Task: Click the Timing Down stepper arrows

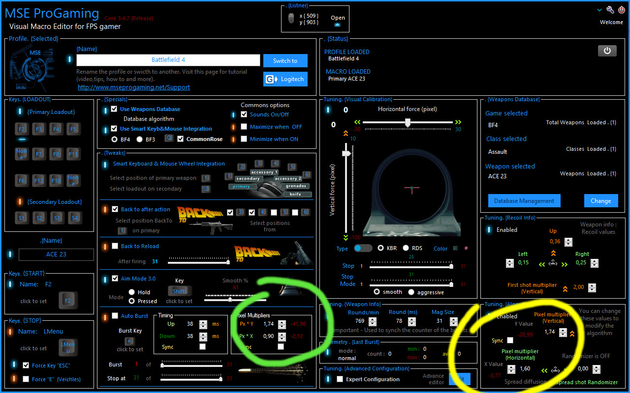Action: [203, 337]
